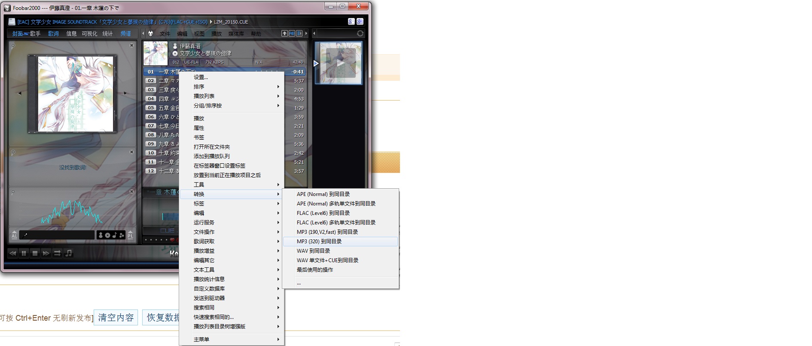Click the genre dots icon in search bar
The height and width of the screenshot is (346, 812).
tap(122, 235)
